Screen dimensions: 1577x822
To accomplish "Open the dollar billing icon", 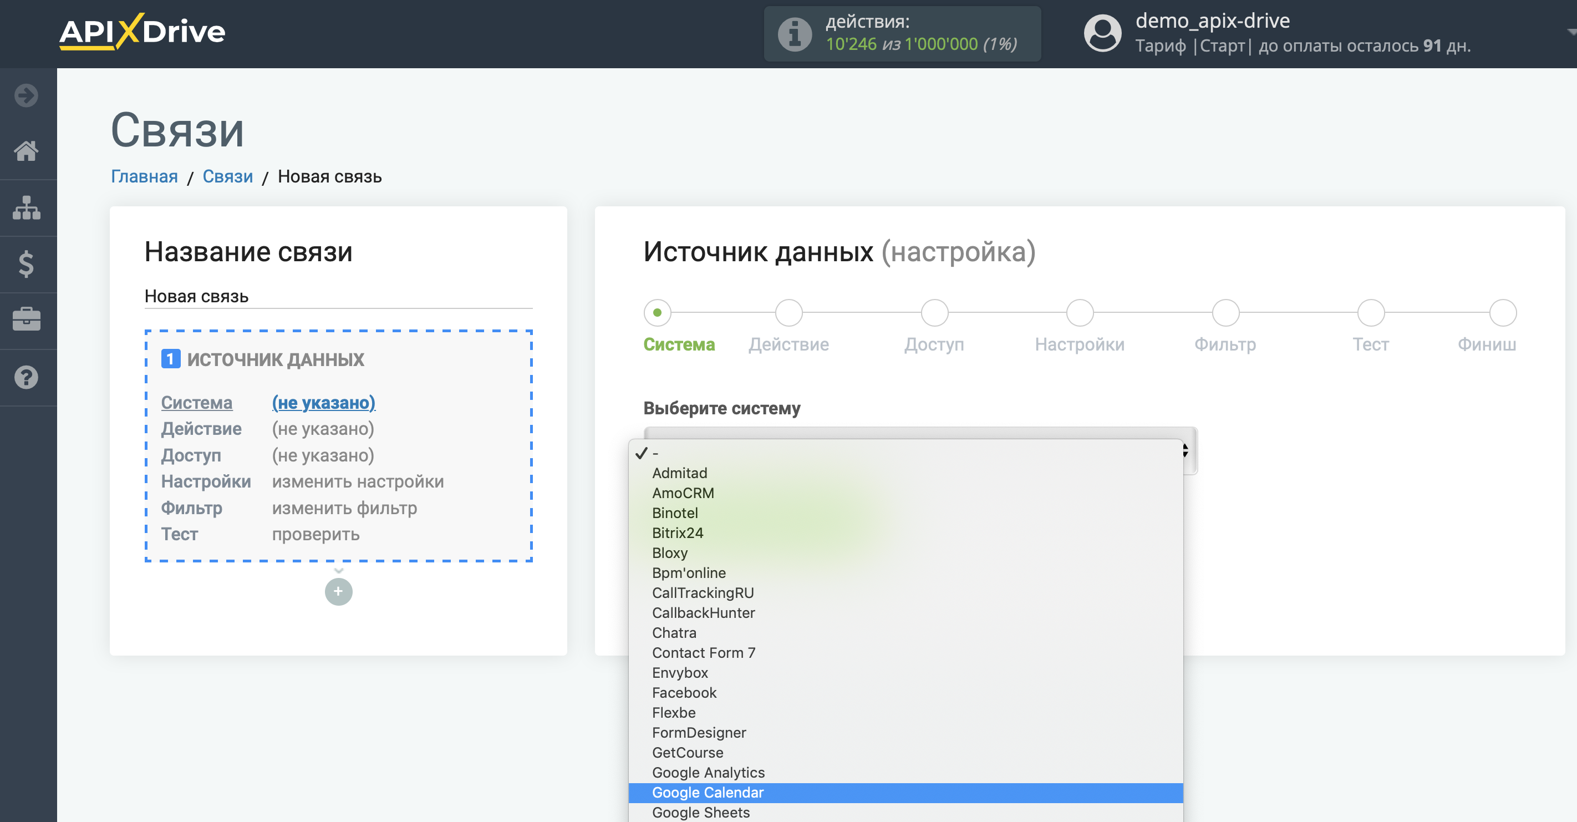I will pos(26,264).
